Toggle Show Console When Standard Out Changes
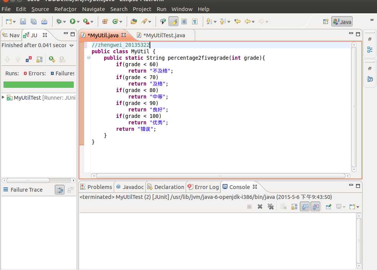The image size is (377, 270). pyautogui.click(x=305, y=207)
